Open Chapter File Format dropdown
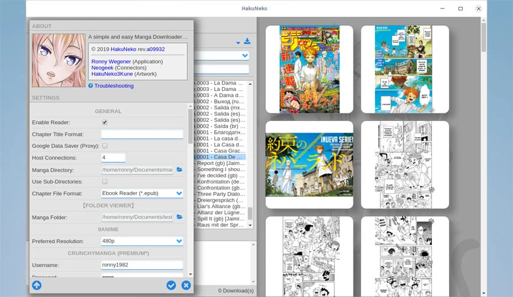The image size is (513, 297). coord(142,193)
